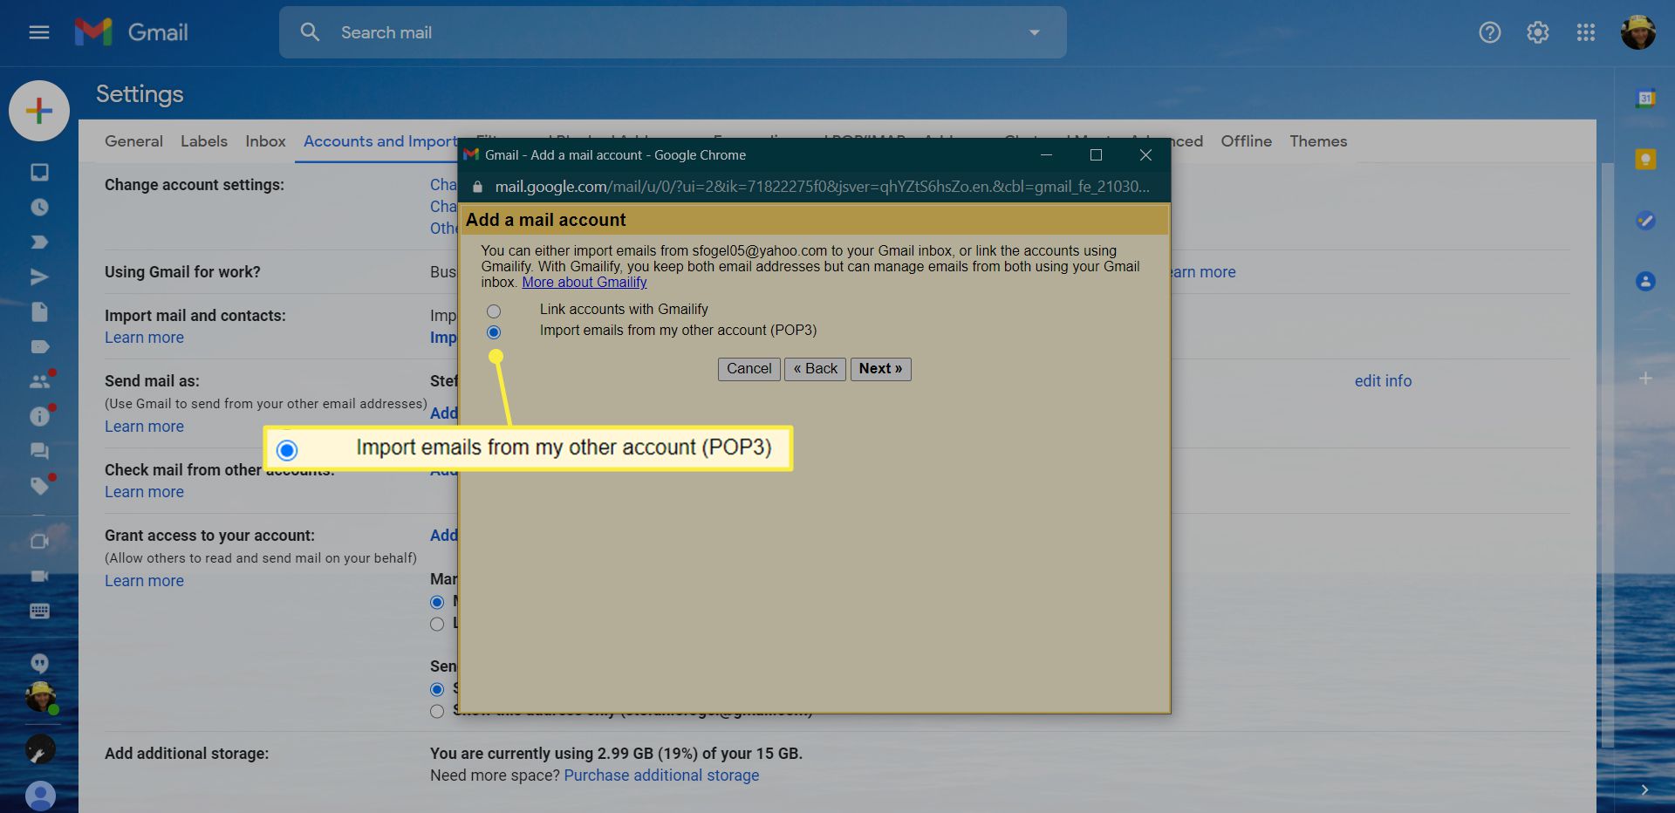Open the Support help question mark icon
The image size is (1675, 813).
tap(1489, 32)
